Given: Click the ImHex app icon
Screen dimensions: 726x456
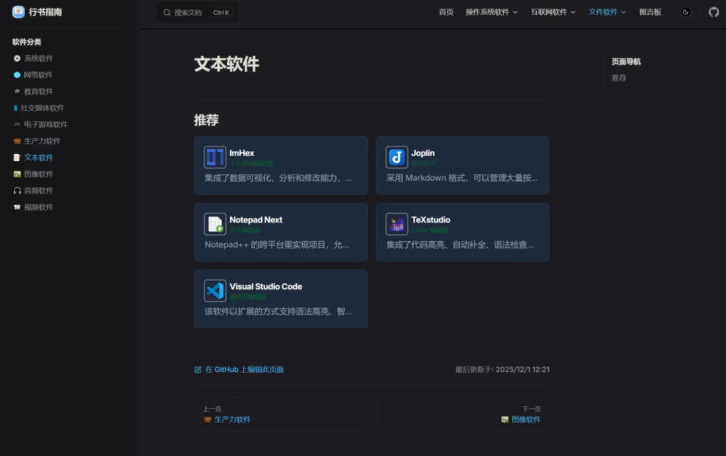Looking at the screenshot, I should click(215, 157).
